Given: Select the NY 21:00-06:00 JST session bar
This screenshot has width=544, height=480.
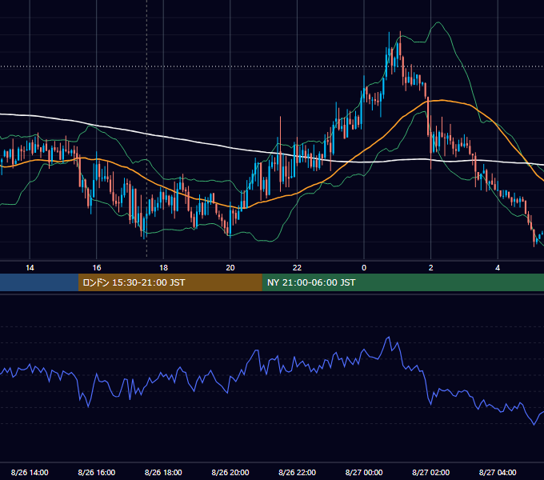Looking at the screenshot, I should click(402, 282).
